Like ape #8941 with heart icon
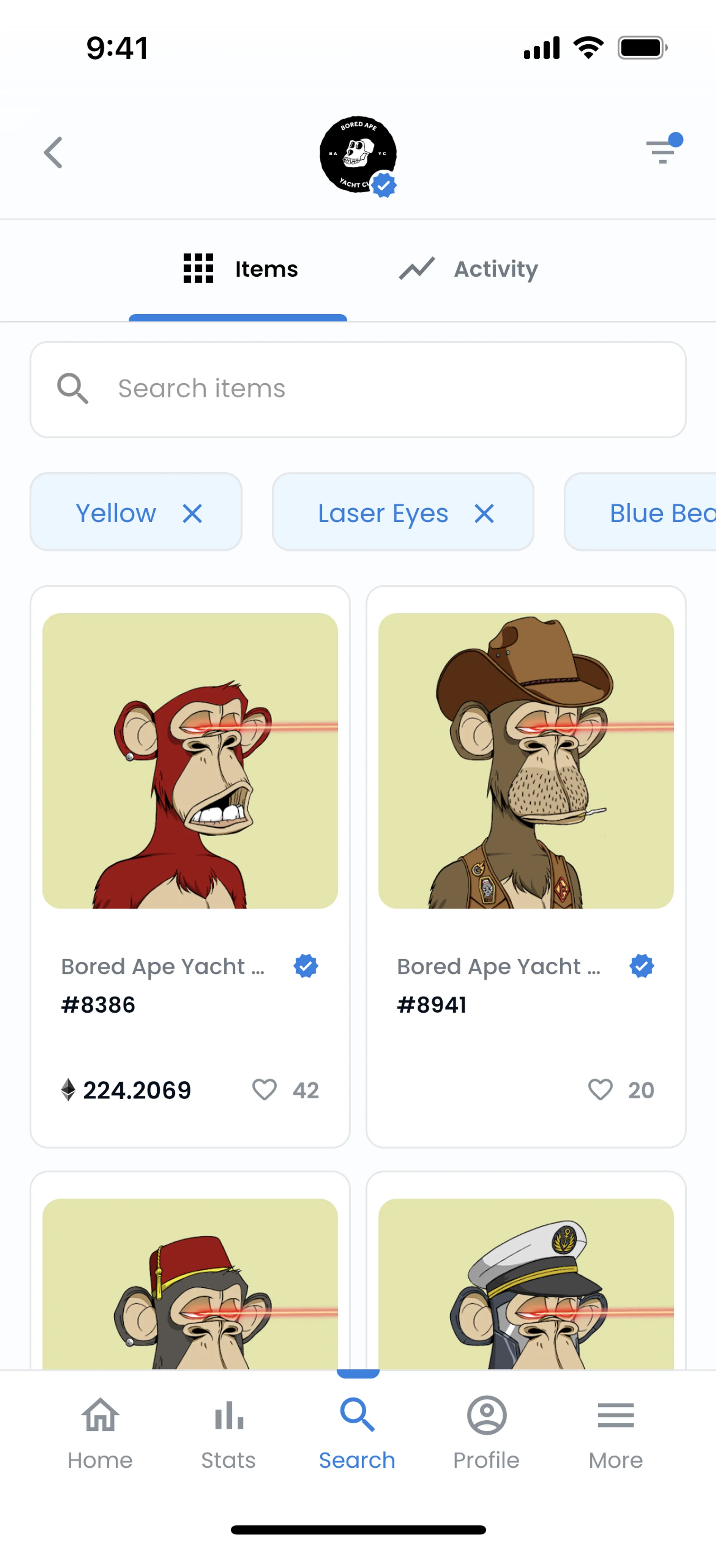The image size is (716, 1549). [x=600, y=1089]
